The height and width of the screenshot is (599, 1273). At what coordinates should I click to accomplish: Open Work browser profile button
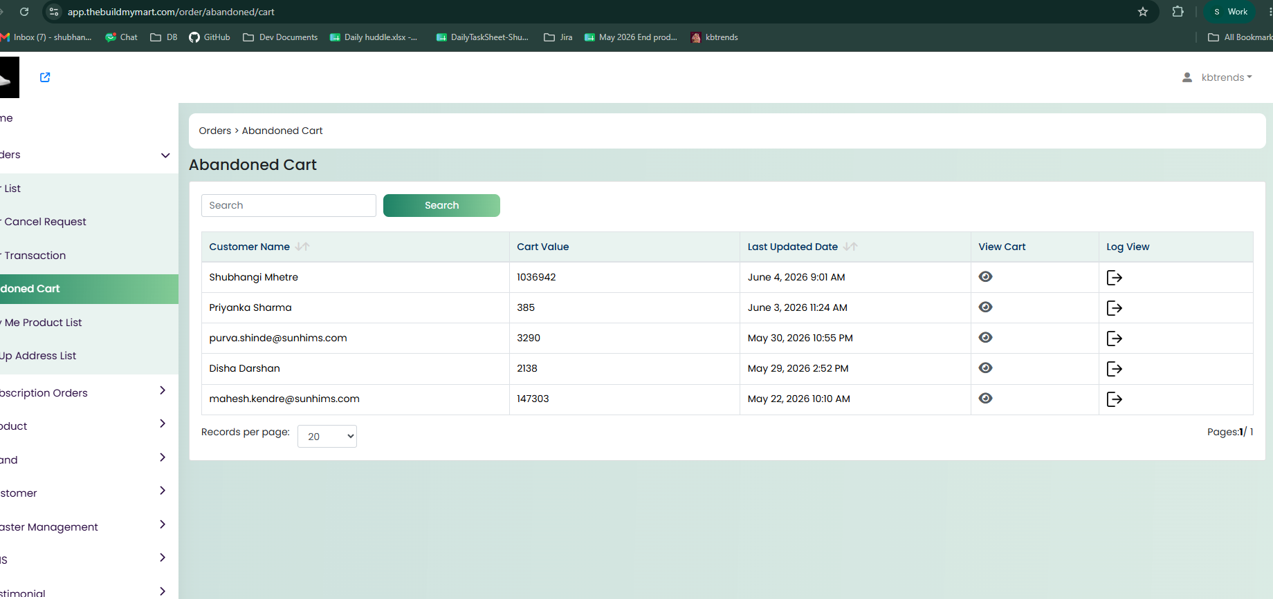coord(1230,12)
